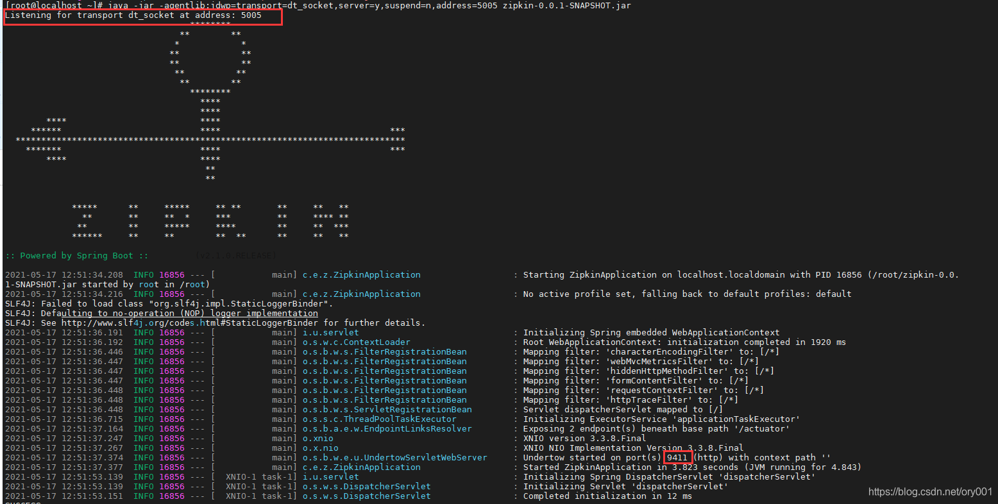
Task: Select 'Servlet dispatcherServlet mapped to [/]' message
Action: pos(623,409)
